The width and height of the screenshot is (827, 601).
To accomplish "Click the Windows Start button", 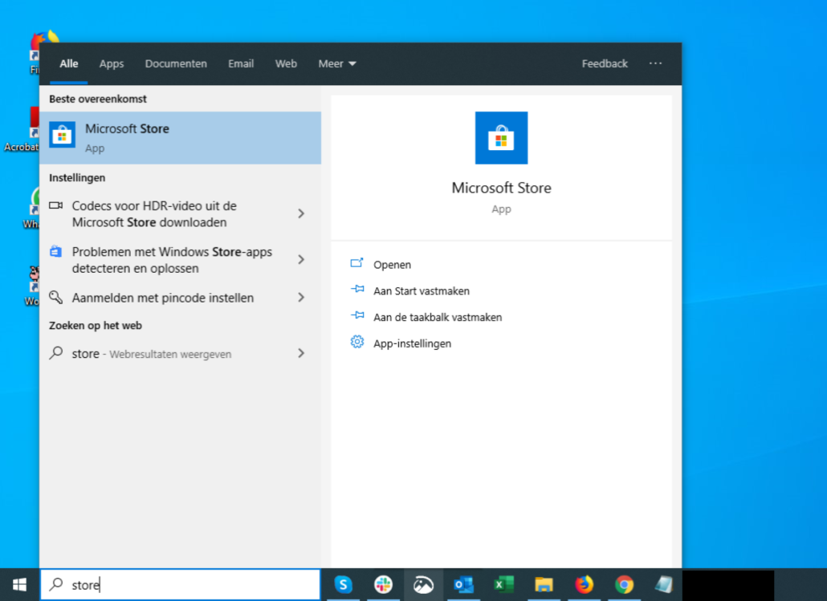I will click(x=19, y=585).
